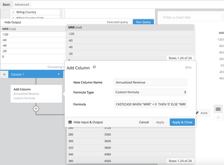
Task: Open the Add Column help icon
Action: click(x=94, y=67)
